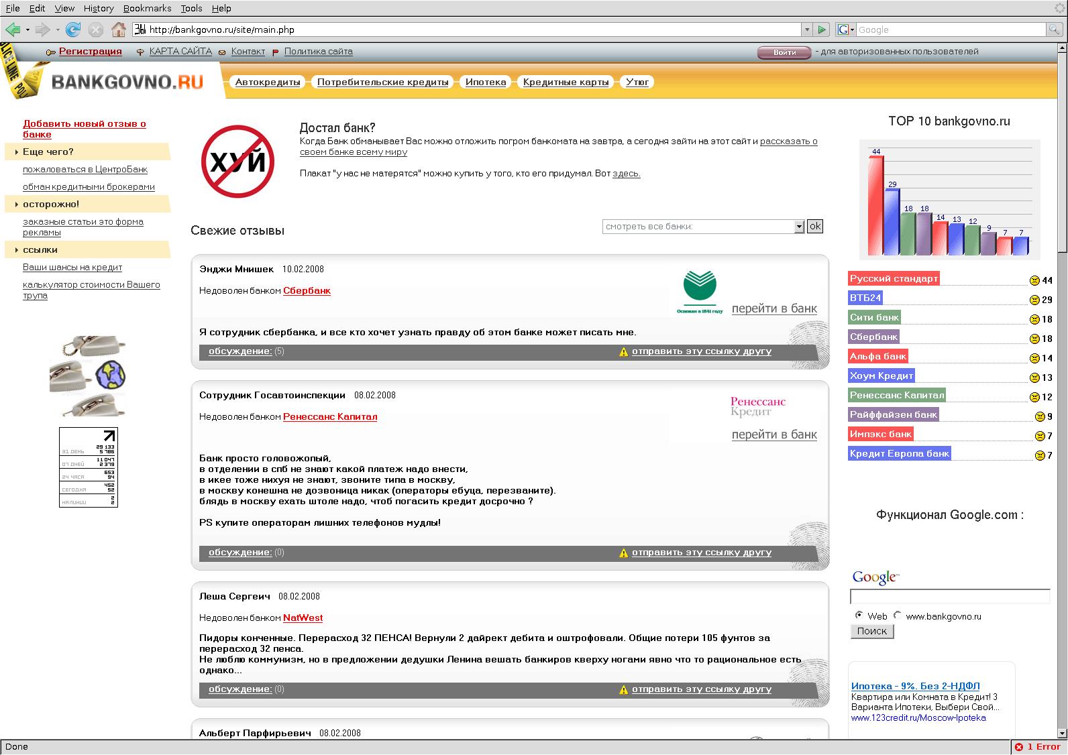
Task: Select the www.bankgovno.ru radio button
Action: (x=898, y=616)
